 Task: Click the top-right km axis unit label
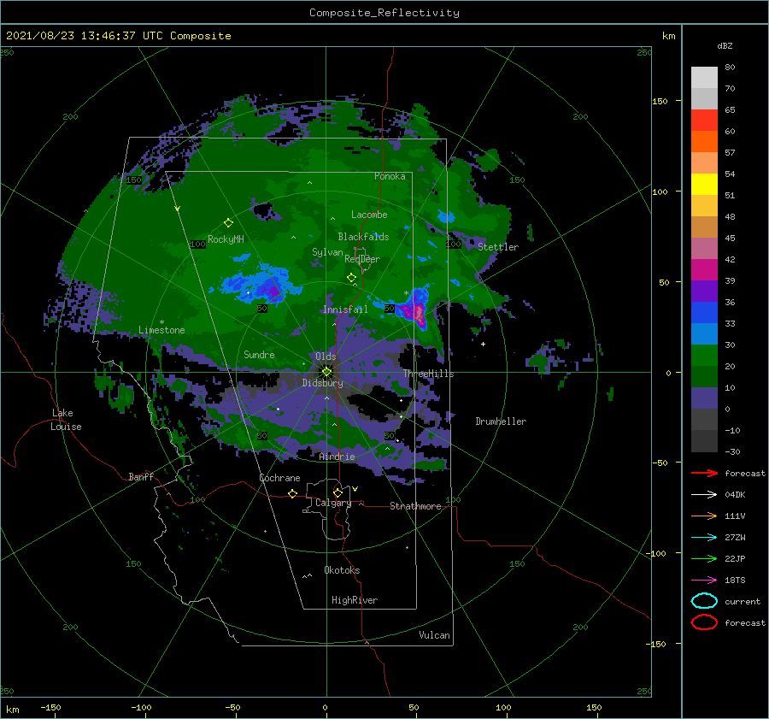[x=668, y=36]
